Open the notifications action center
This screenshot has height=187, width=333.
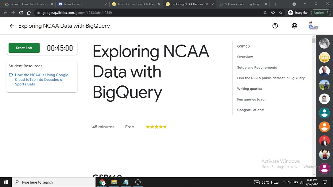tap(325, 182)
